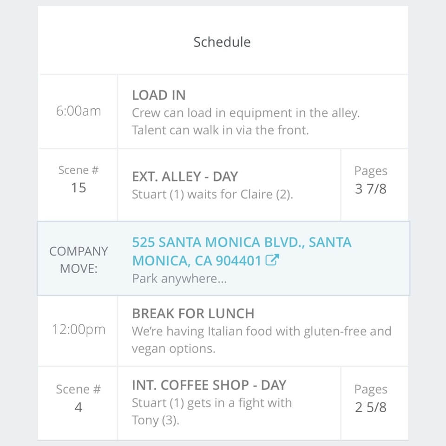This screenshot has height=446, width=446.
Task: Select the 12:00pm time cell
Action: [x=78, y=330]
